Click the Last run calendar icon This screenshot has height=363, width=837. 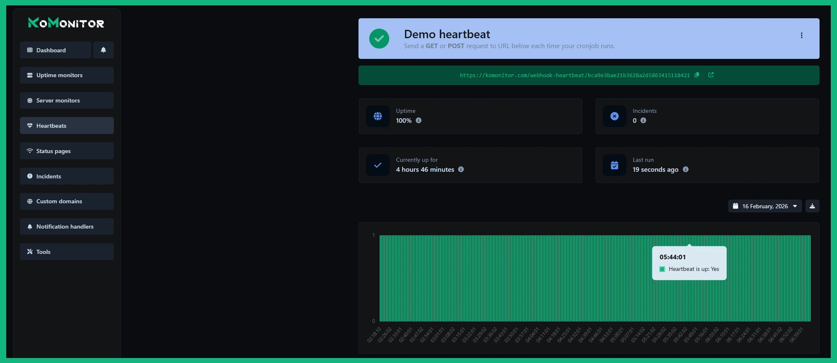[x=615, y=165]
